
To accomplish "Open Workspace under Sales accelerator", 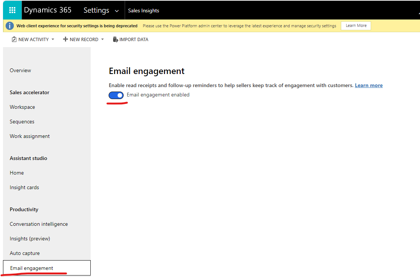I will click(22, 107).
